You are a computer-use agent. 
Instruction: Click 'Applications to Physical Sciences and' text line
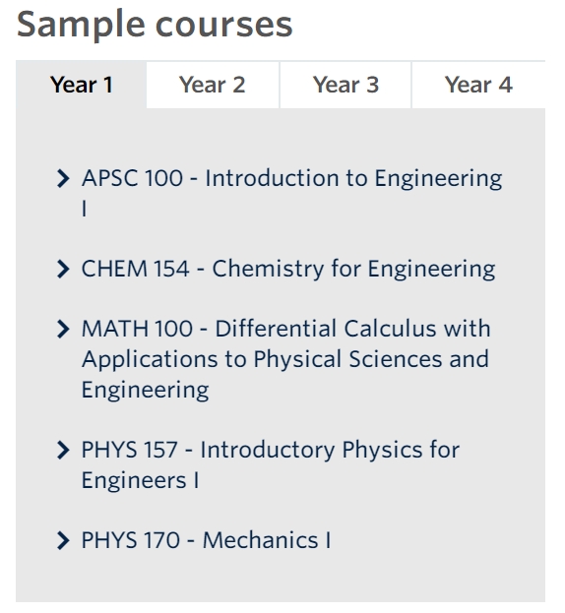coord(285,359)
